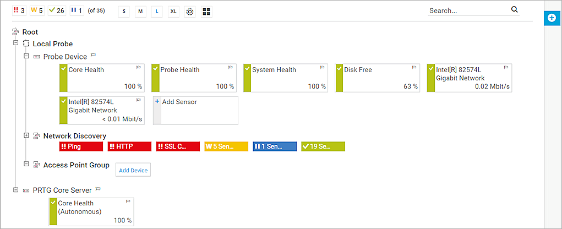
Task: Click the flag icon on Core Health sensor
Action: click(x=138, y=68)
